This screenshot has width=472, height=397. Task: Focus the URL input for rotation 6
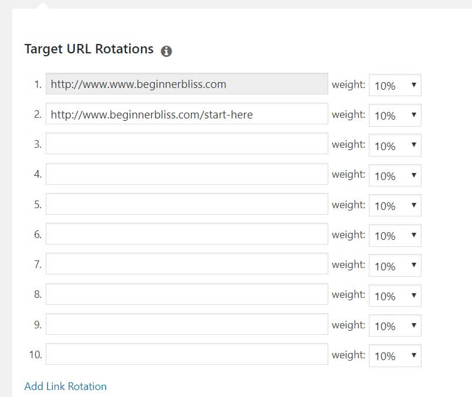186,235
